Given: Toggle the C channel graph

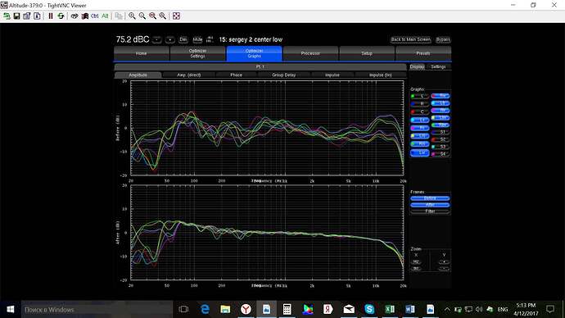Looking at the screenshot, I should coord(420,111).
